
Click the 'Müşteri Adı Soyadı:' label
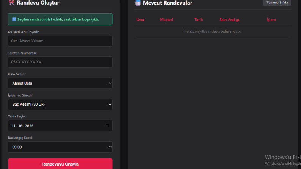(24, 32)
